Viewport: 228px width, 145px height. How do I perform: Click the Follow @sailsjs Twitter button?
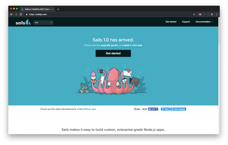[x=178, y=109]
